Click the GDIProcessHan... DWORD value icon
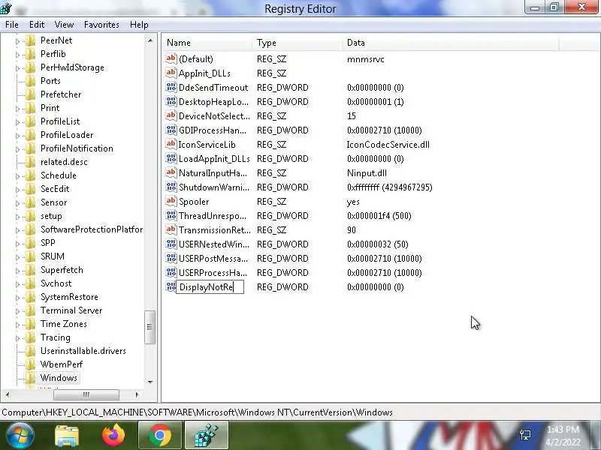Viewport: 601px width, 450px height. click(x=171, y=130)
